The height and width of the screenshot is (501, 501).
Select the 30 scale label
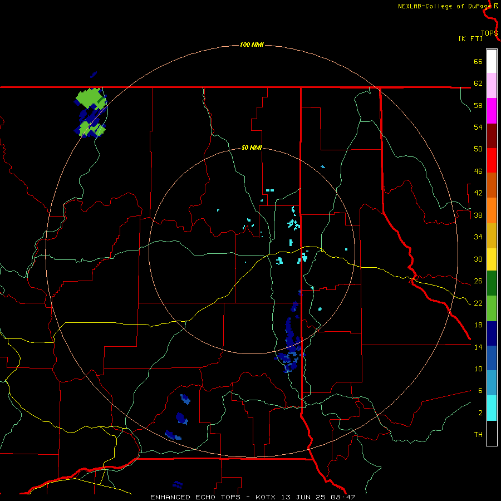(x=478, y=259)
